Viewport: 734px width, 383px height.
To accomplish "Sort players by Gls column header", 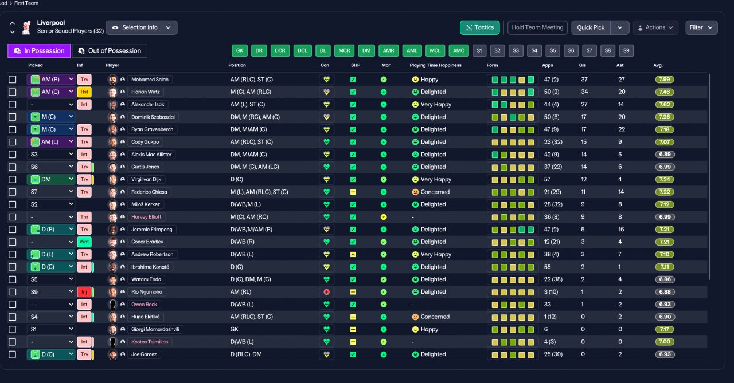I will coord(583,65).
